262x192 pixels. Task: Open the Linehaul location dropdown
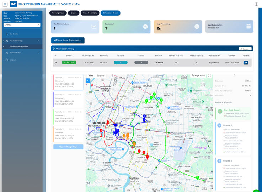tap(22, 25)
